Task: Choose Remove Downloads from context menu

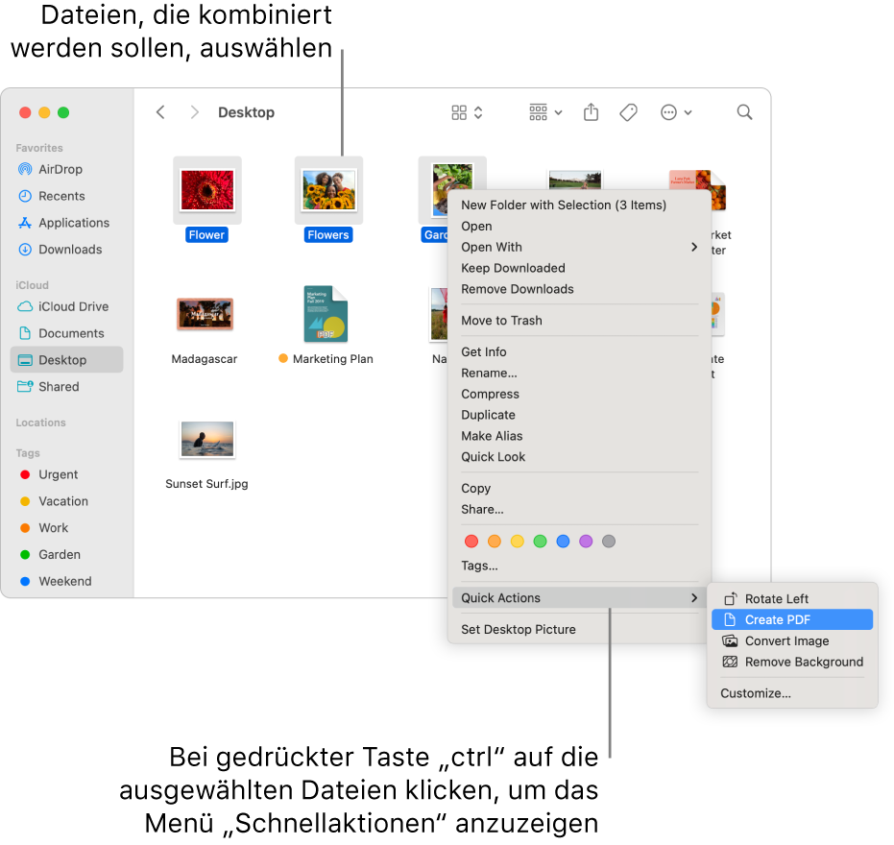Action: (579, 290)
